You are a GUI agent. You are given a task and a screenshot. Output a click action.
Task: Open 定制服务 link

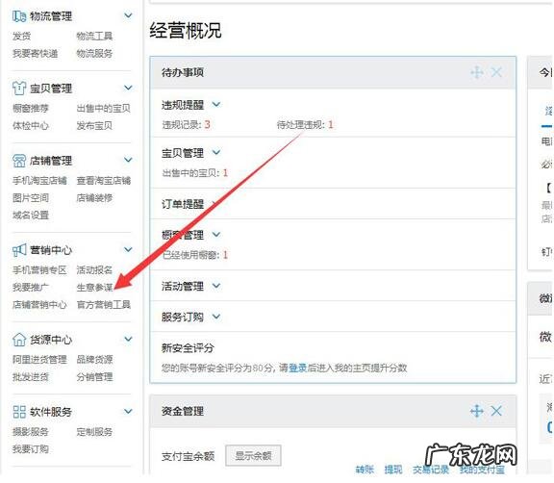point(94,432)
